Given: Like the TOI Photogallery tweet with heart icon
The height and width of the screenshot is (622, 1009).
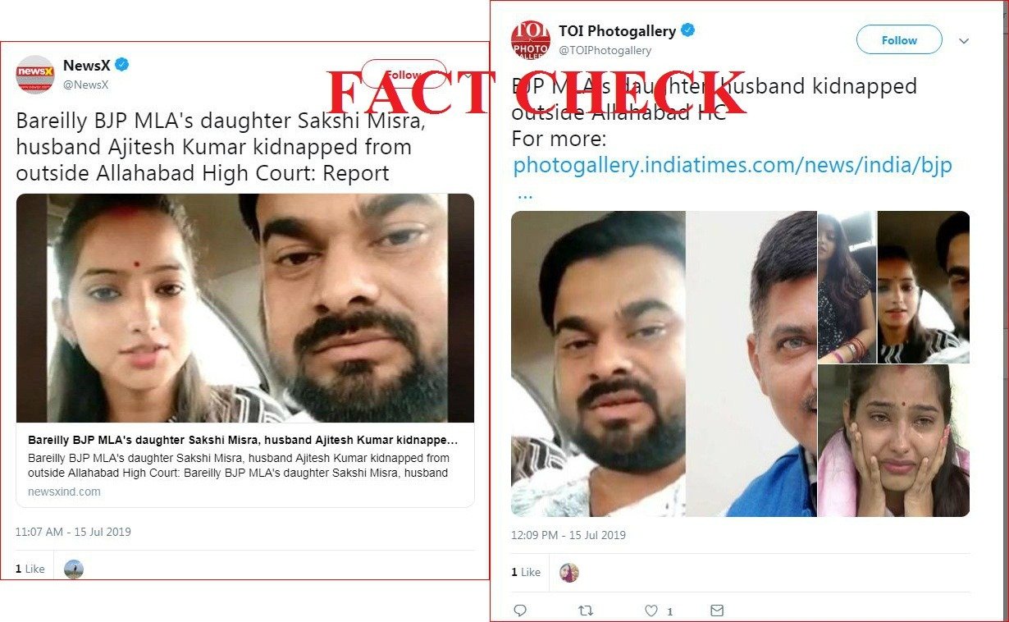Looking at the screenshot, I should tap(651, 611).
